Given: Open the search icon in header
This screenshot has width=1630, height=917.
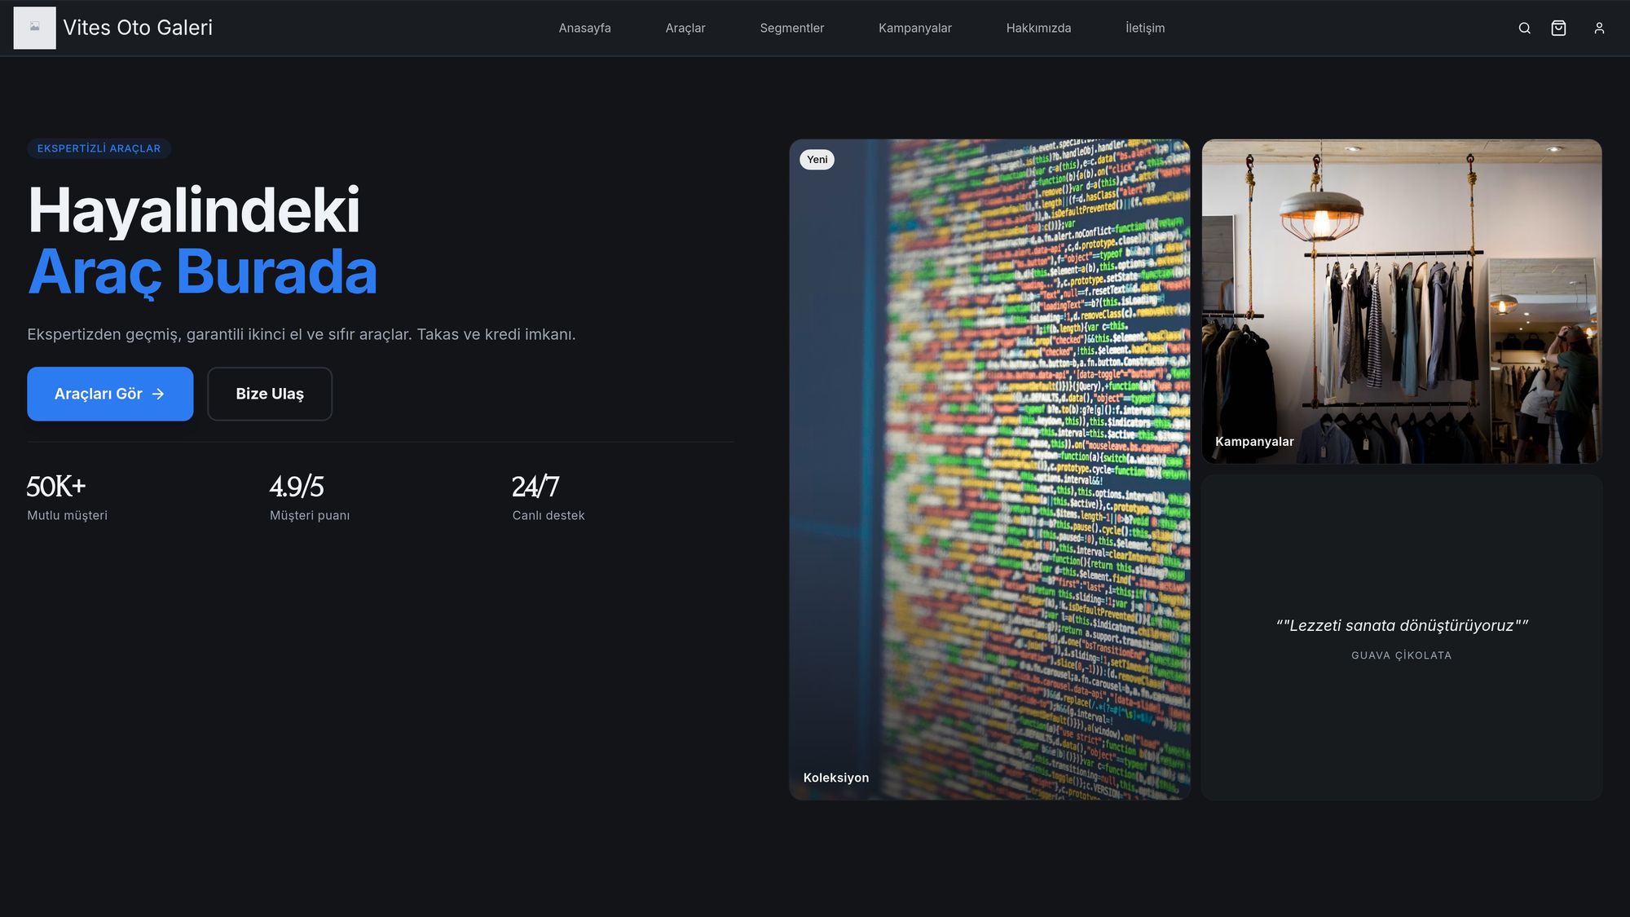Looking at the screenshot, I should [1524, 29].
